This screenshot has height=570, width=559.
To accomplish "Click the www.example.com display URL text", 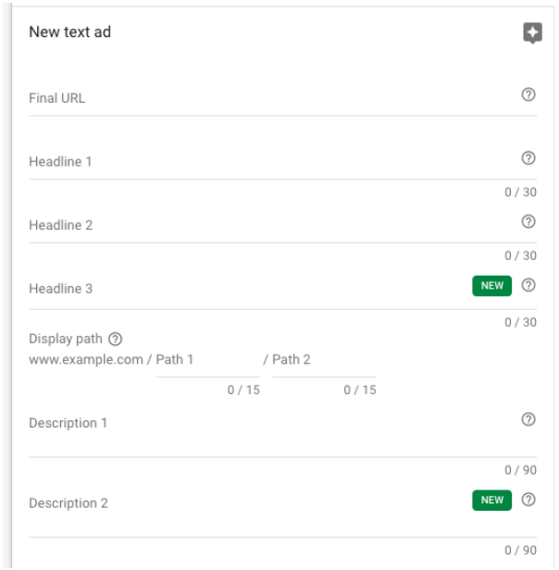I will coord(86,360).
